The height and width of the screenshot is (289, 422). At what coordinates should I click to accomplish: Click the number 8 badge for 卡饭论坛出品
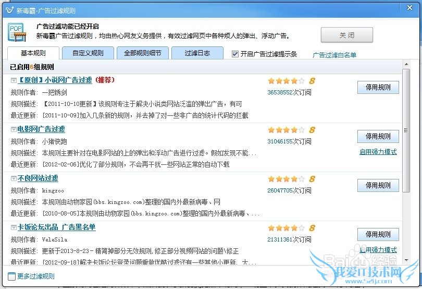(x=312, y=228)
